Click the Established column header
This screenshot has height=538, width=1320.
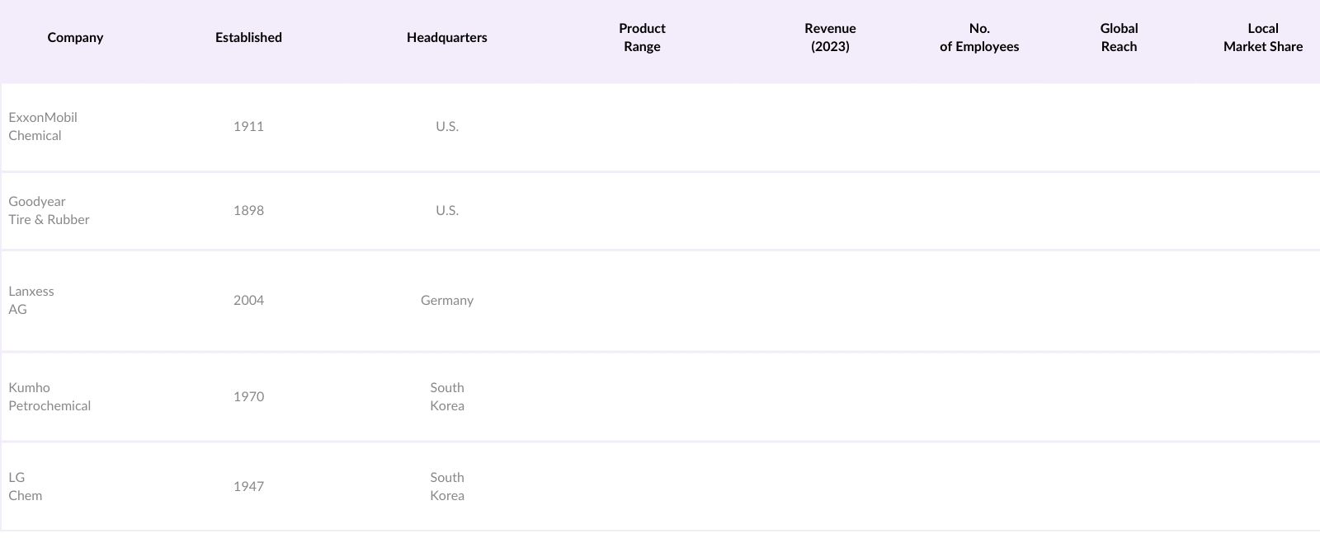click(x=248, y=38)
